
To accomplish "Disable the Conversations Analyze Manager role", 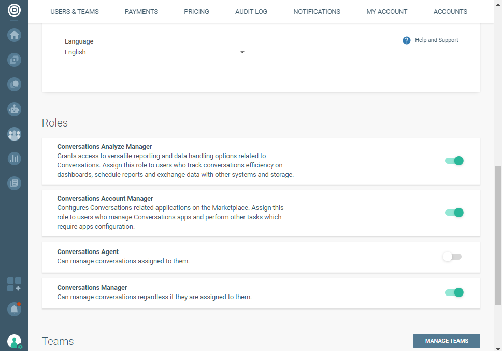I will click(x=454, y=161).
